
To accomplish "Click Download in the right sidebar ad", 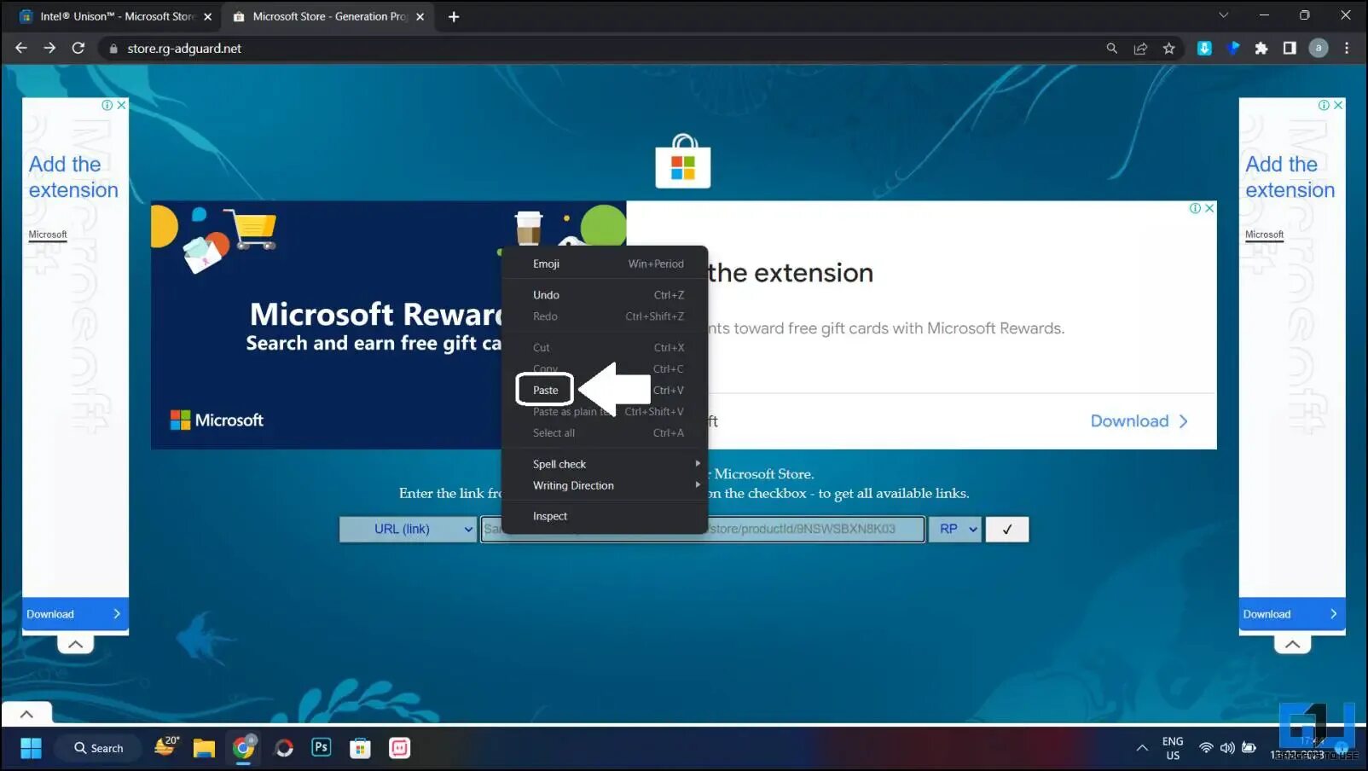I will (x=1292, y=614).
